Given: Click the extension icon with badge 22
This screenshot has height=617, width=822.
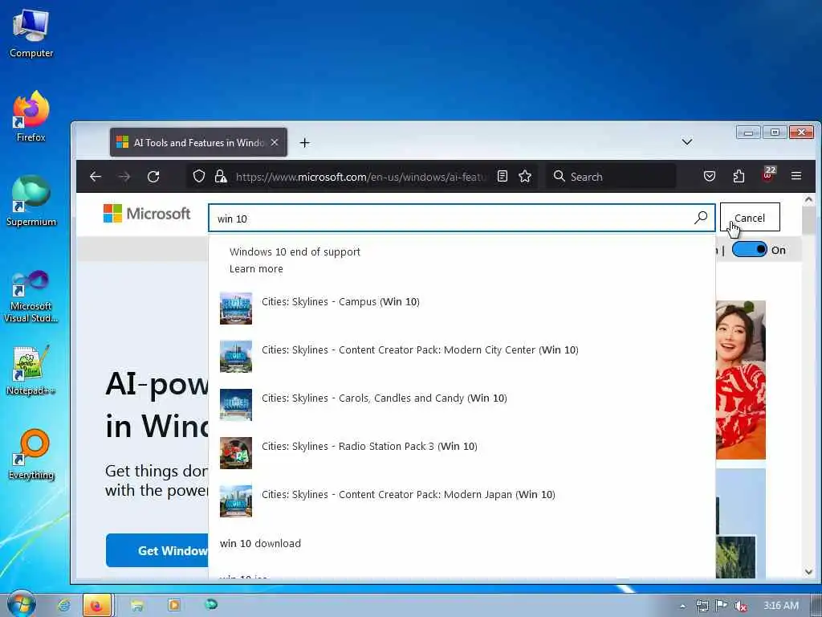Looking at the screenshot, I should [x=768, y=174].
